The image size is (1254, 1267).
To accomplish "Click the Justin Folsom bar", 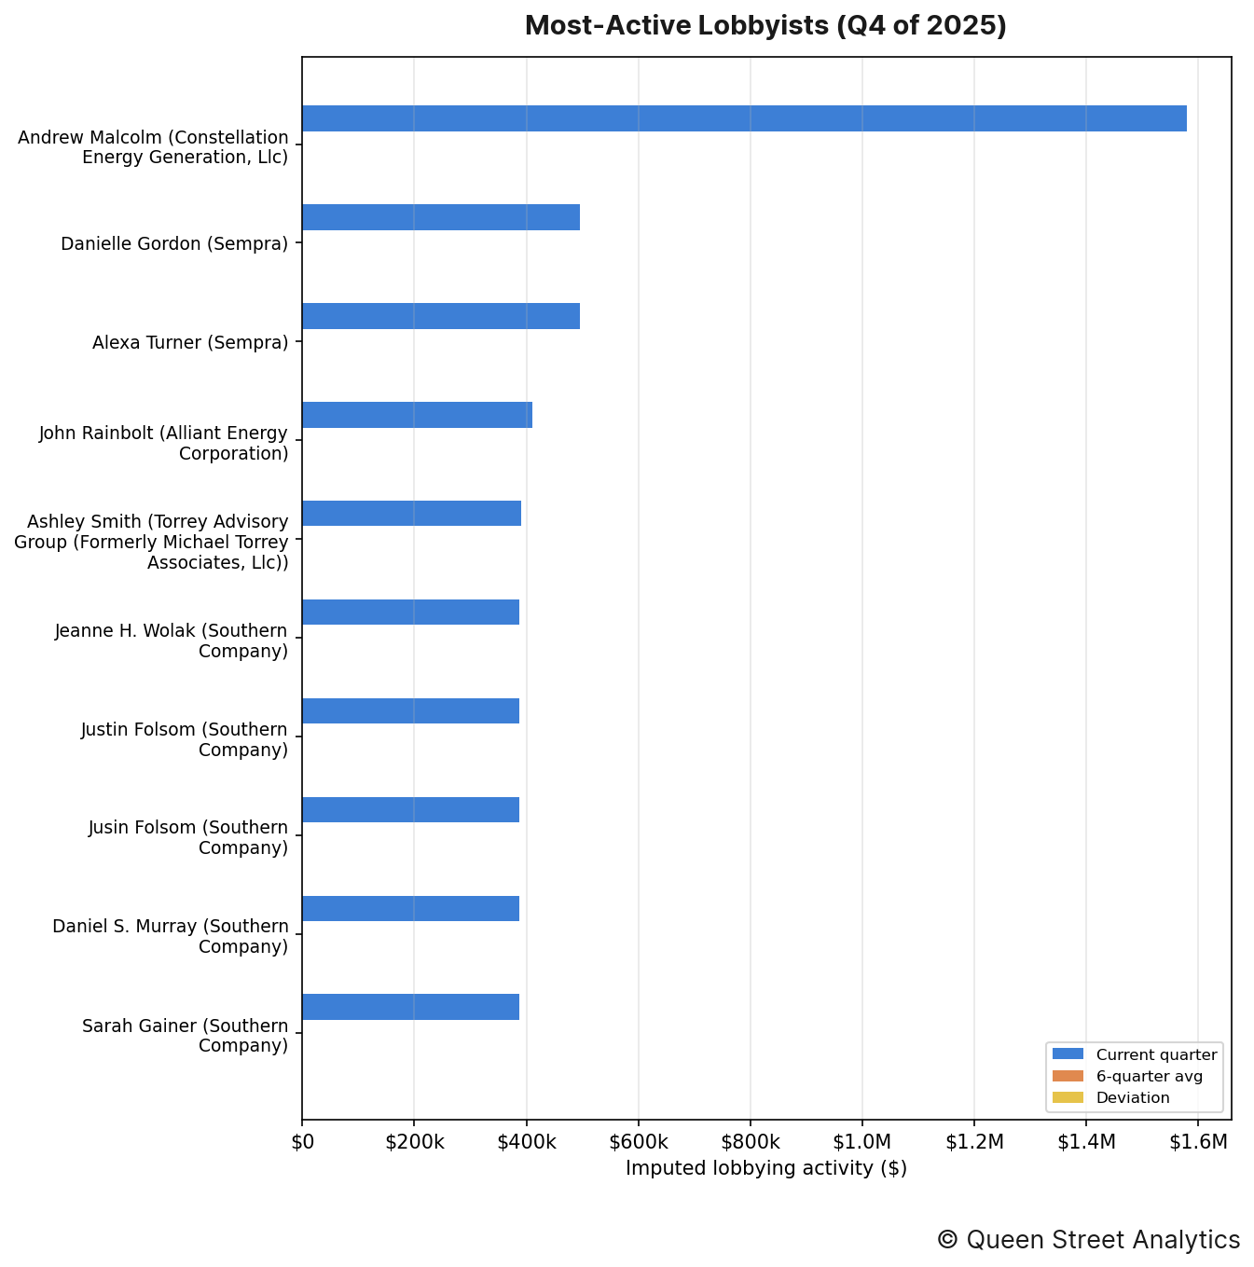I will 410,711.
